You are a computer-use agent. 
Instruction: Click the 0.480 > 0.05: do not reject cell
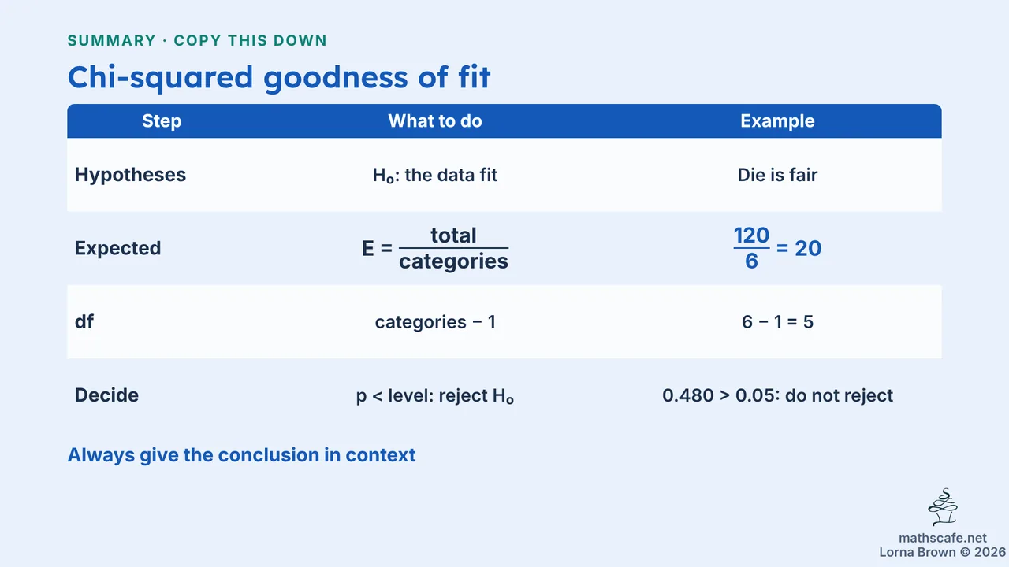point(777,395)
